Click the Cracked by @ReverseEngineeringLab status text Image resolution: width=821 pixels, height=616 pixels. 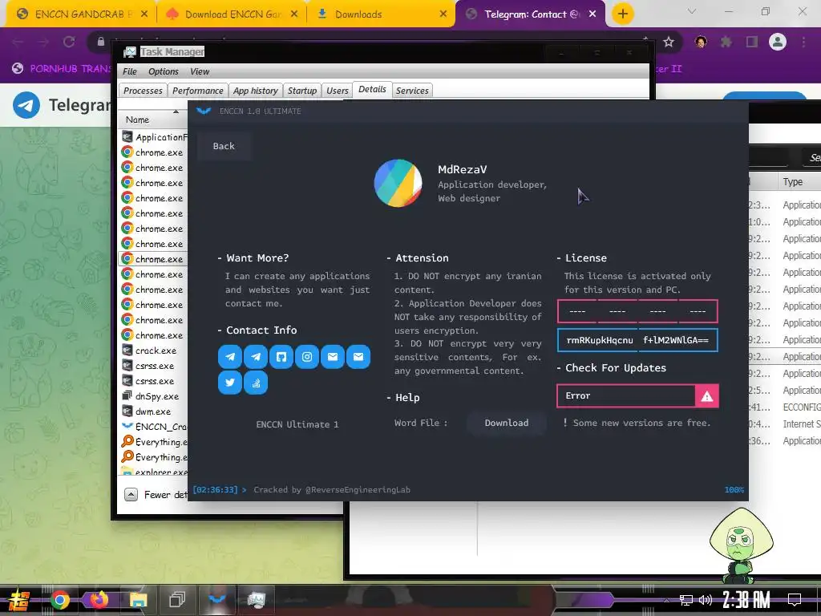(x=332, y=490)
